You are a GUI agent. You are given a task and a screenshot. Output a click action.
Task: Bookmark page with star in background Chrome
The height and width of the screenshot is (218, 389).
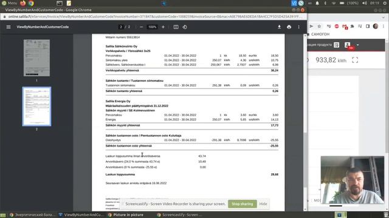point(319,26)
